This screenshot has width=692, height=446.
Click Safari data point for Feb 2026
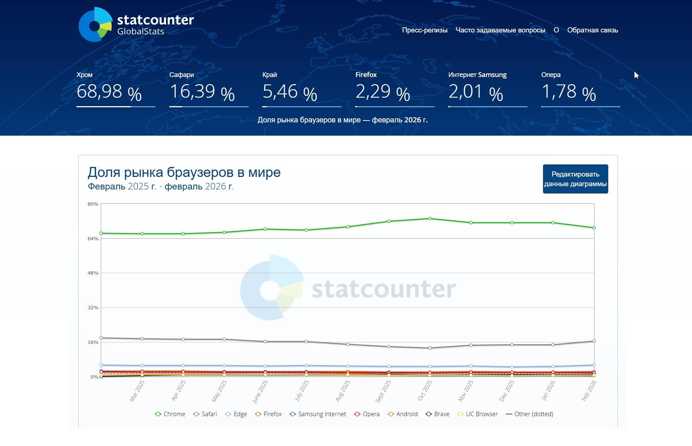coord(594,341)
